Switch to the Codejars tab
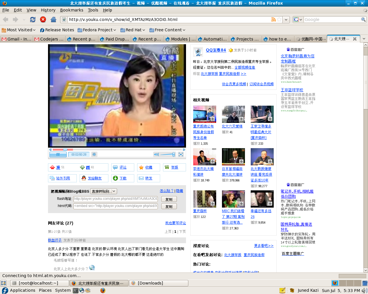The height and width of the screenshot is (294, 368). pyautogui.click(x=49, y=39)
